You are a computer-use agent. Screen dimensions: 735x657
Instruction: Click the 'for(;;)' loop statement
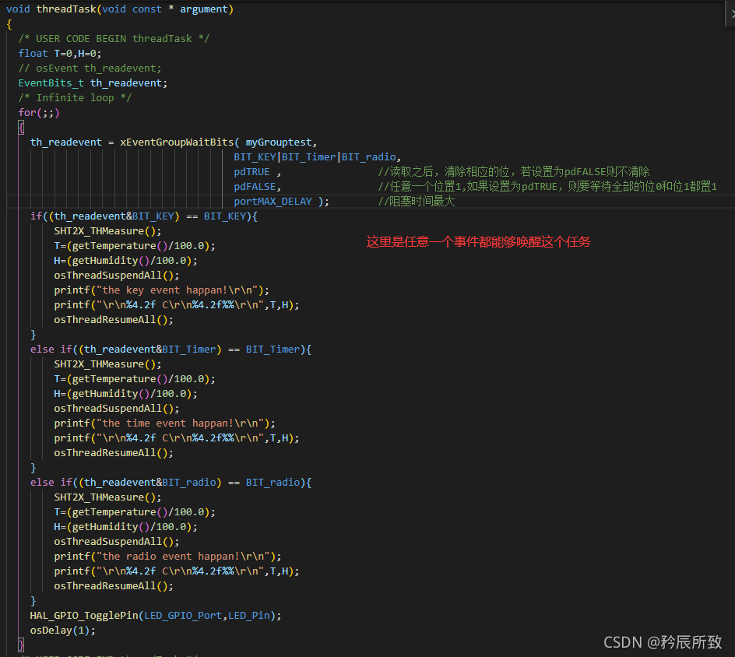coord(39,112)
